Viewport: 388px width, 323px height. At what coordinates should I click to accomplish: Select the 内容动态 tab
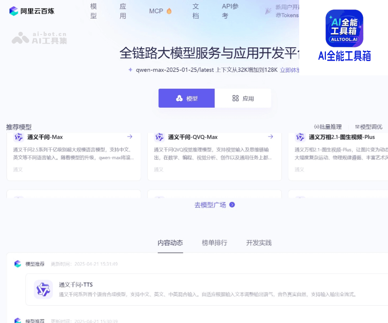170,243
